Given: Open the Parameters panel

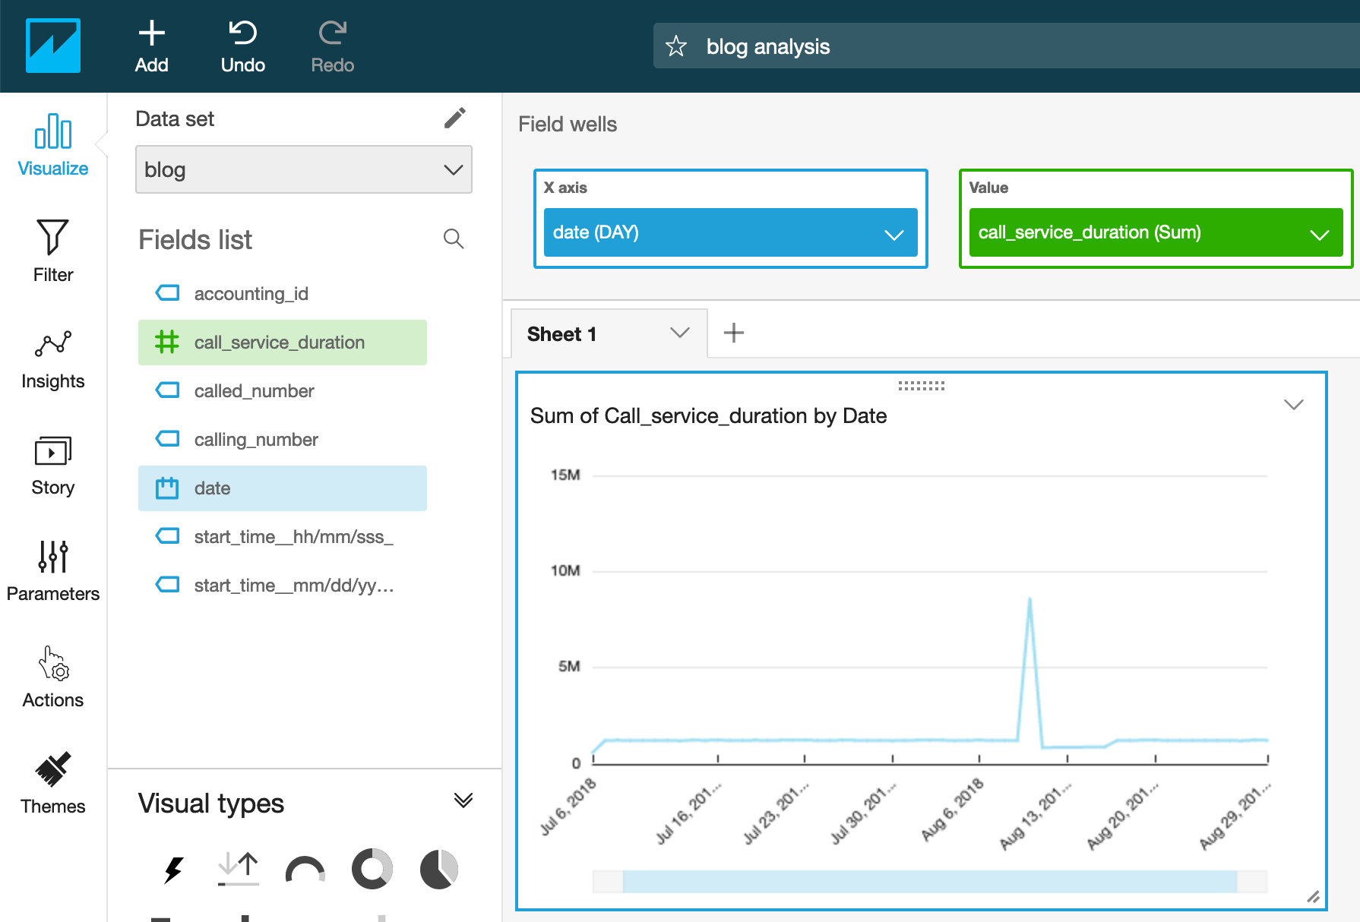Looking at the screenshot, I should 53,571.
